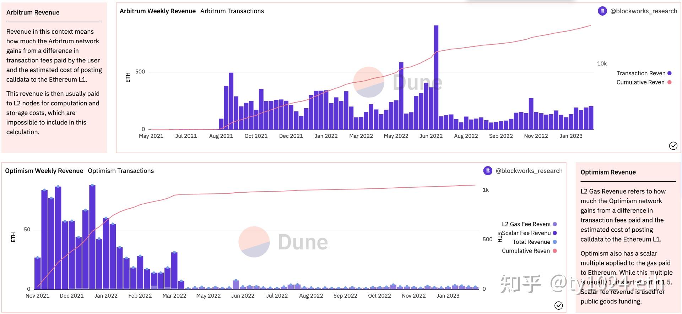
Task: Toggle the L2 Gas Fee Revenue legend series
Action: coord(529,224)
